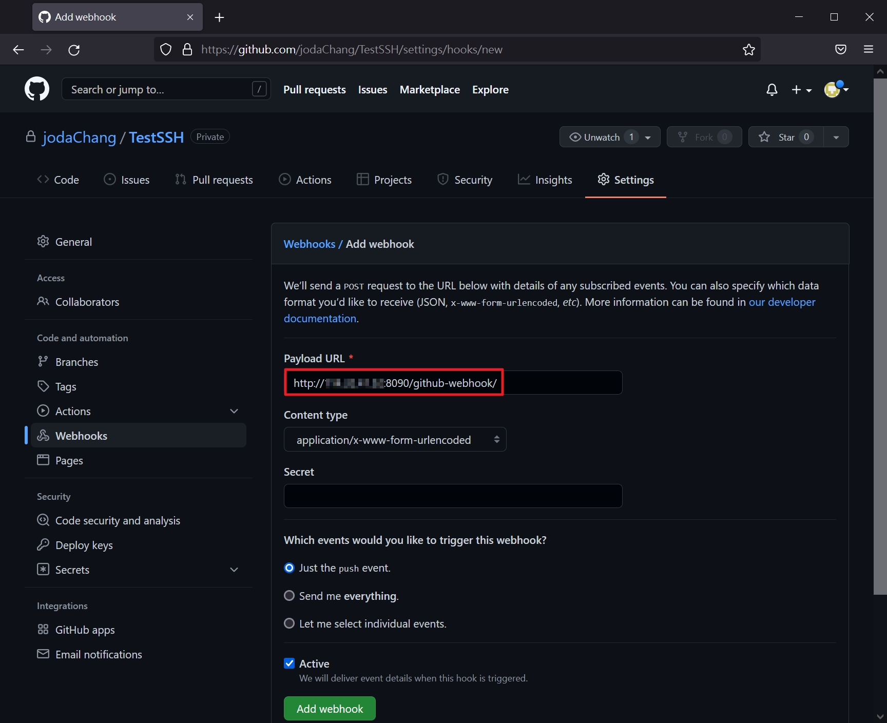
Task: Open the repository Pull requests tab
Action: (214, 180)
